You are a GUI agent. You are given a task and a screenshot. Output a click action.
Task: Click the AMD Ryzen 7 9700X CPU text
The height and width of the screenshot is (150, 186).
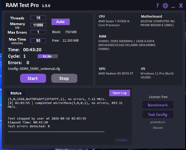pos(114,23)
